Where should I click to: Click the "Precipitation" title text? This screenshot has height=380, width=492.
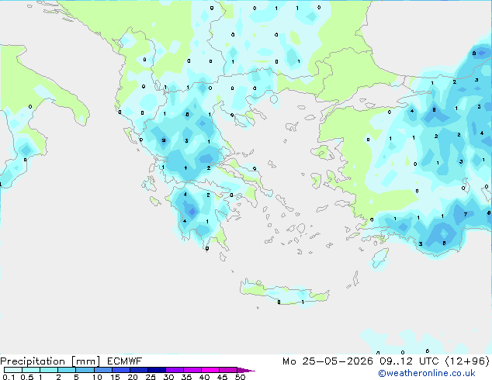pyautogui.click(x=33, y=361)
